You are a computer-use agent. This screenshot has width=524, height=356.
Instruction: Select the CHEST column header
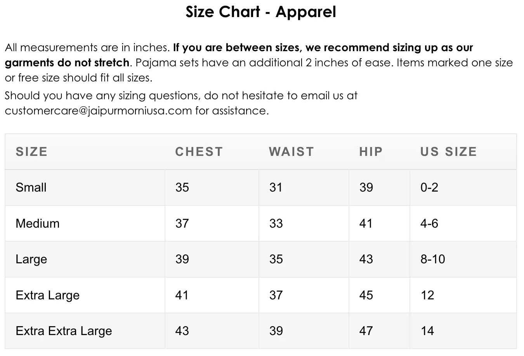tap(199, 152)
